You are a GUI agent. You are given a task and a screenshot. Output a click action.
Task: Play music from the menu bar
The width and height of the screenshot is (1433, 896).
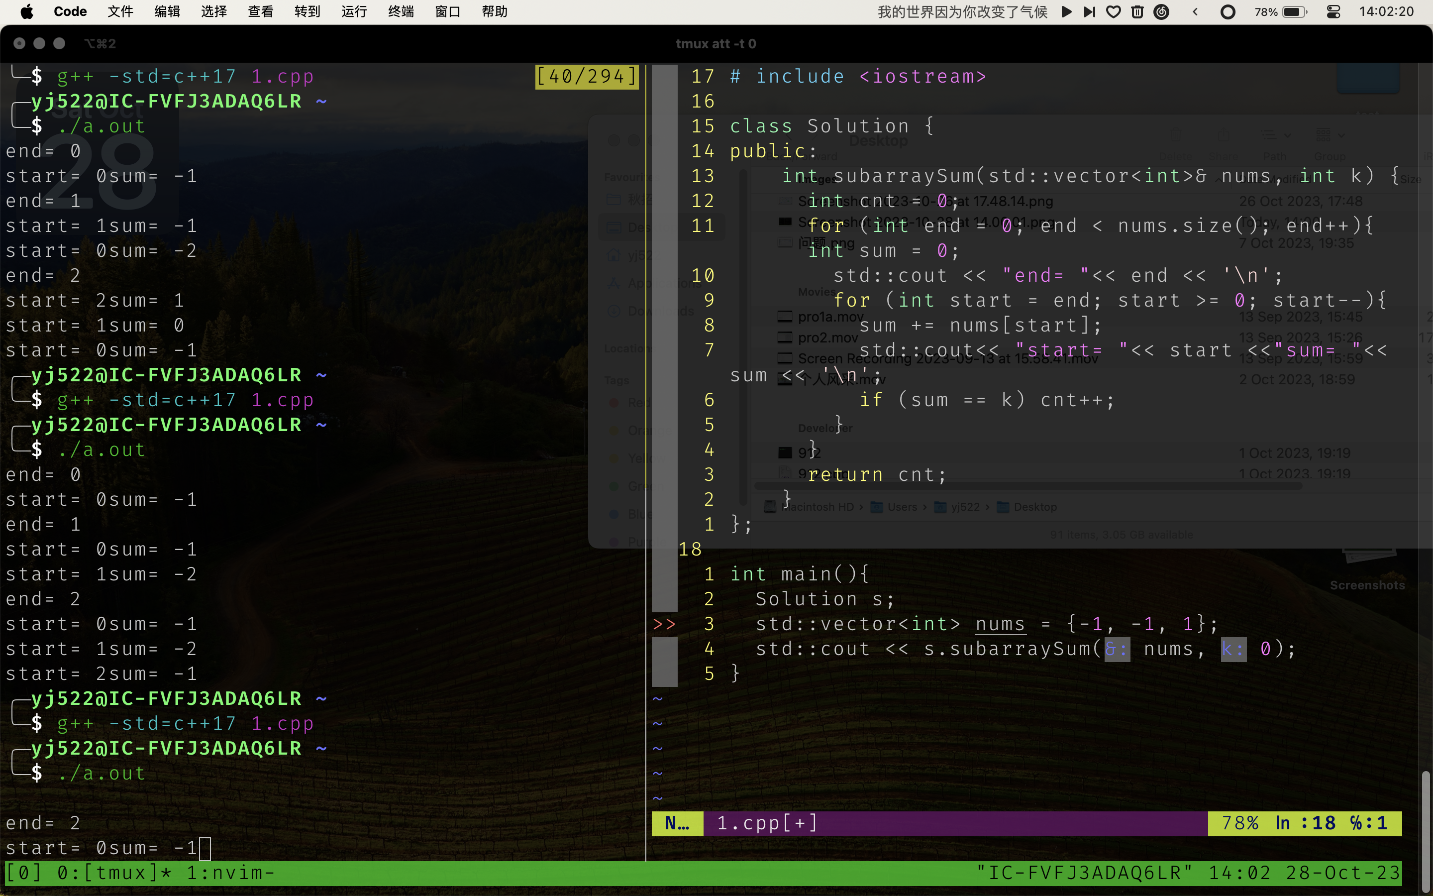pos(1066,12)
